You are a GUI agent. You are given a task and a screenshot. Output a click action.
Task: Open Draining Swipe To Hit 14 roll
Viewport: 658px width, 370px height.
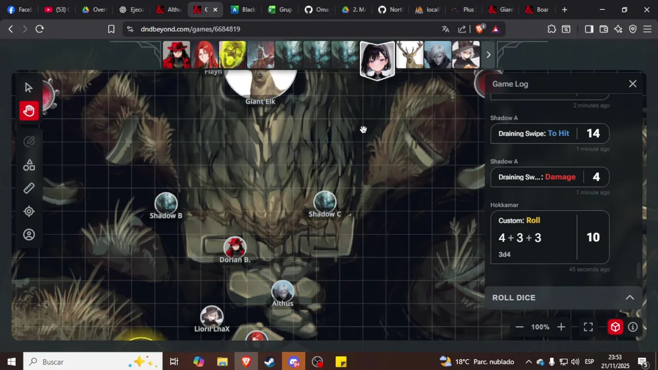pos(550,134)
